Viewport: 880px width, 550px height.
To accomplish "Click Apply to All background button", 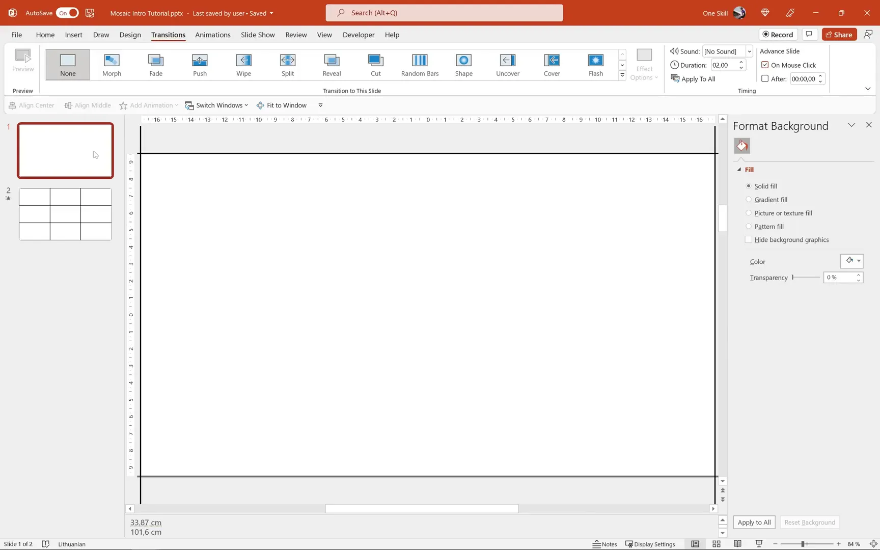I will (x=754, y=522).
